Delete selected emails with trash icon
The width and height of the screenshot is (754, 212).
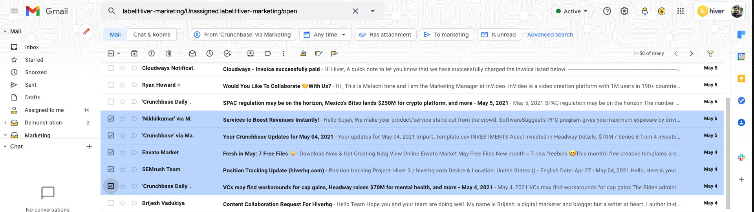pyautogui.click(x=169, y=53)
